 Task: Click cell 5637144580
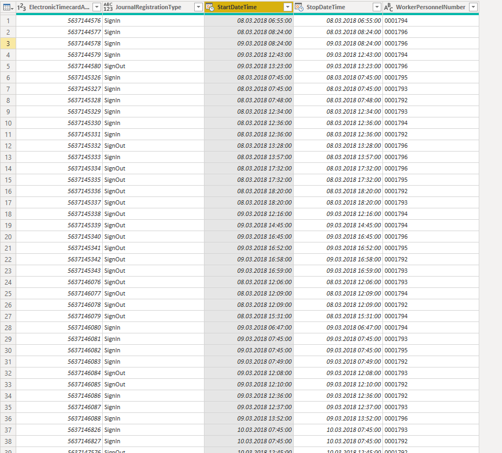59,67
